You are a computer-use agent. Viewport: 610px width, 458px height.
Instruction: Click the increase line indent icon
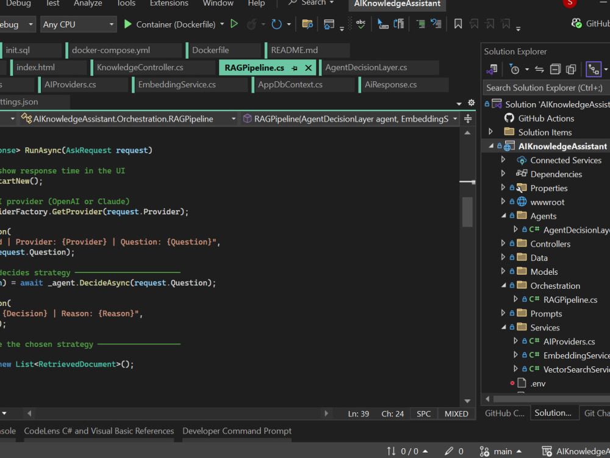click(x=420, y=24)
